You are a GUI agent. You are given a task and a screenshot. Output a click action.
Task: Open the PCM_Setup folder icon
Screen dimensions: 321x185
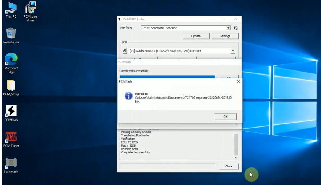11,88
